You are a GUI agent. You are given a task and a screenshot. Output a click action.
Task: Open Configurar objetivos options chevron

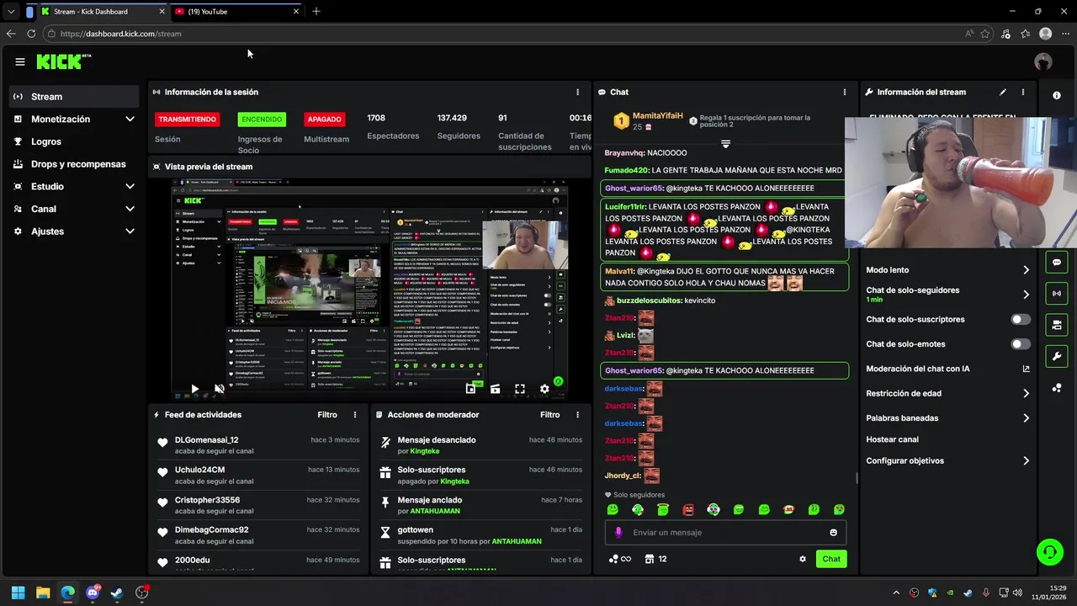tap(1026, 461)
